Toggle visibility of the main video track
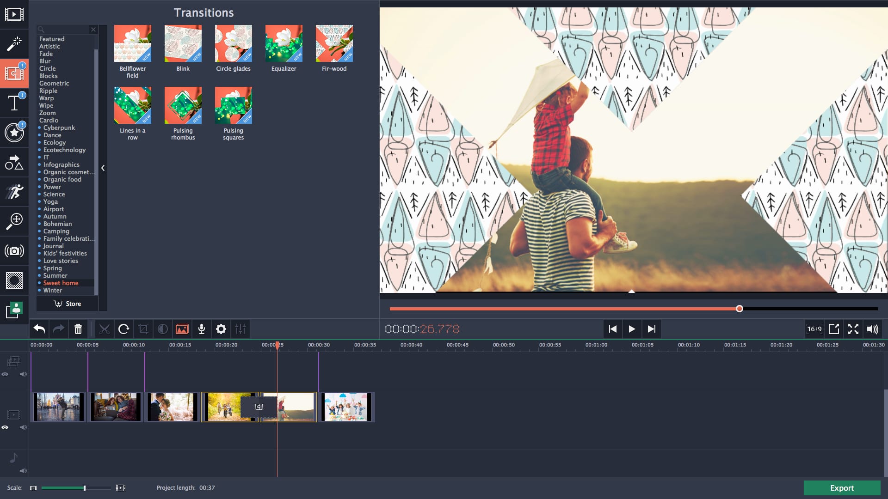 click(x=6, y=427)
